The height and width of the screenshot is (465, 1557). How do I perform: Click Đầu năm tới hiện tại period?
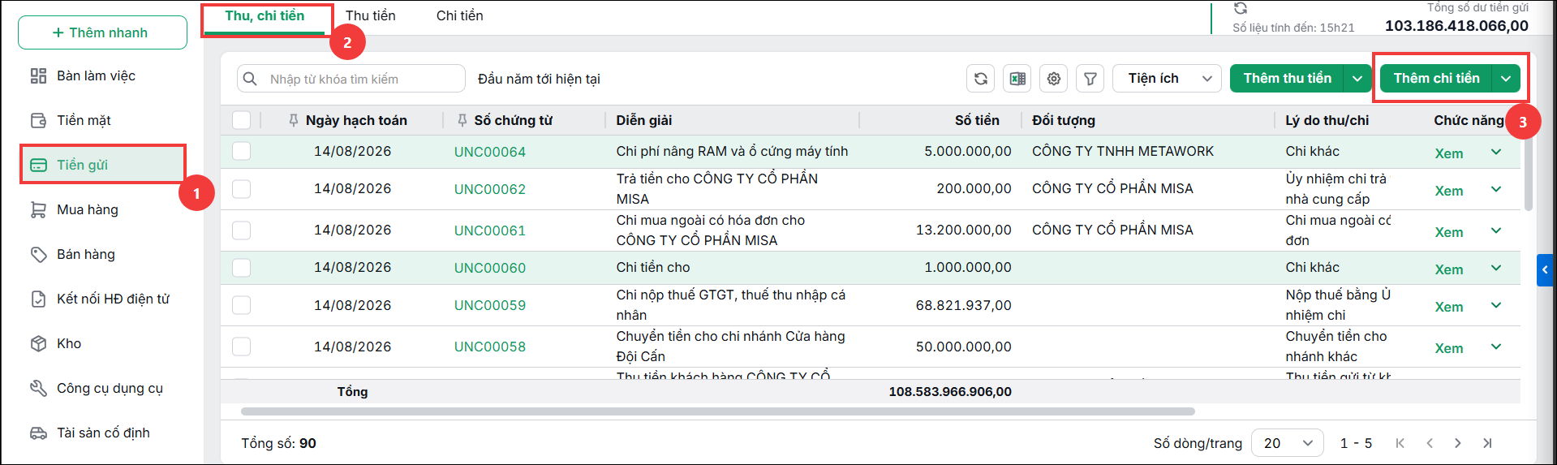(539, 79)
